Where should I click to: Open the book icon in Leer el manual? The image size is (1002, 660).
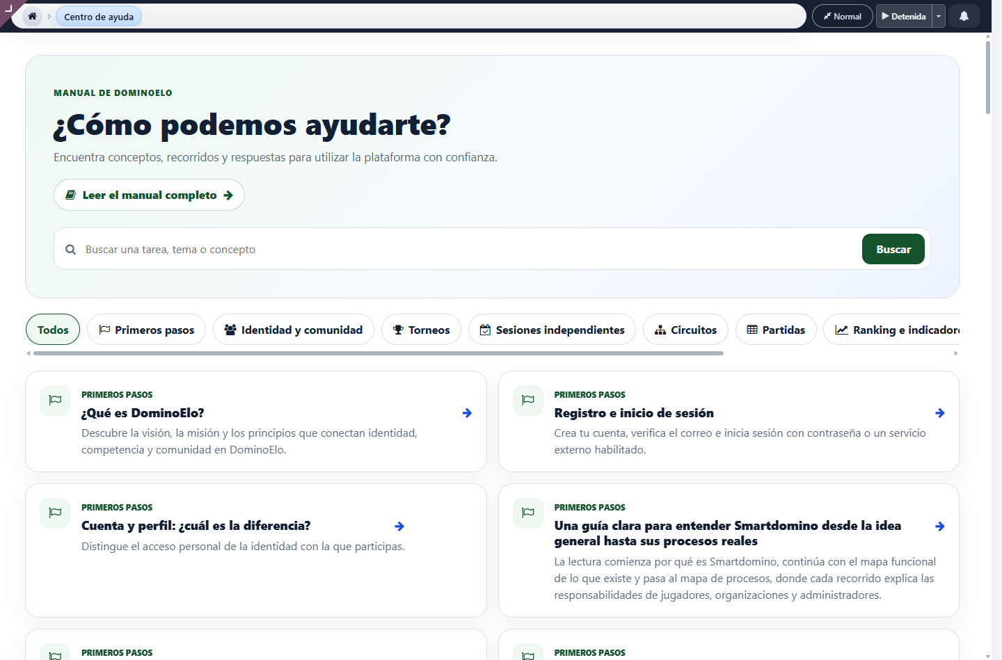70,195
